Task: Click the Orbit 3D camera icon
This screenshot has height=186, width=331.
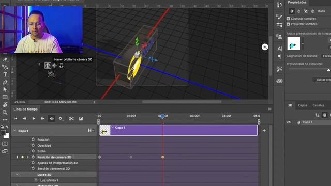Action: (48, 66)
